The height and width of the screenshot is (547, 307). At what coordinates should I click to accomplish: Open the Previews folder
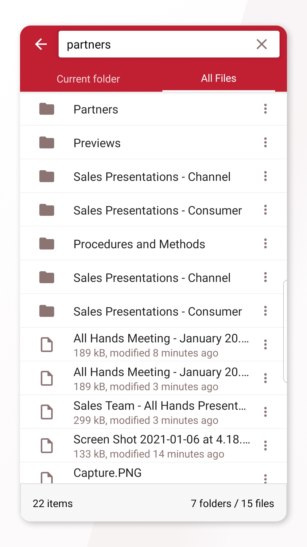click(153, 142)
